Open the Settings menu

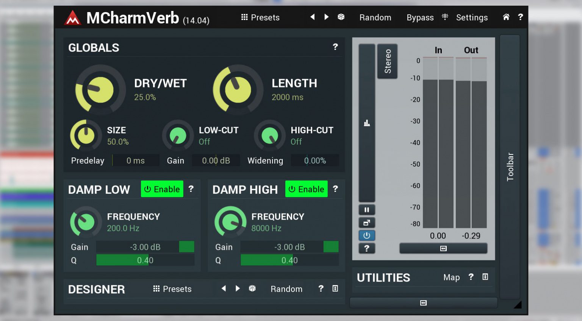pos(472,17)
